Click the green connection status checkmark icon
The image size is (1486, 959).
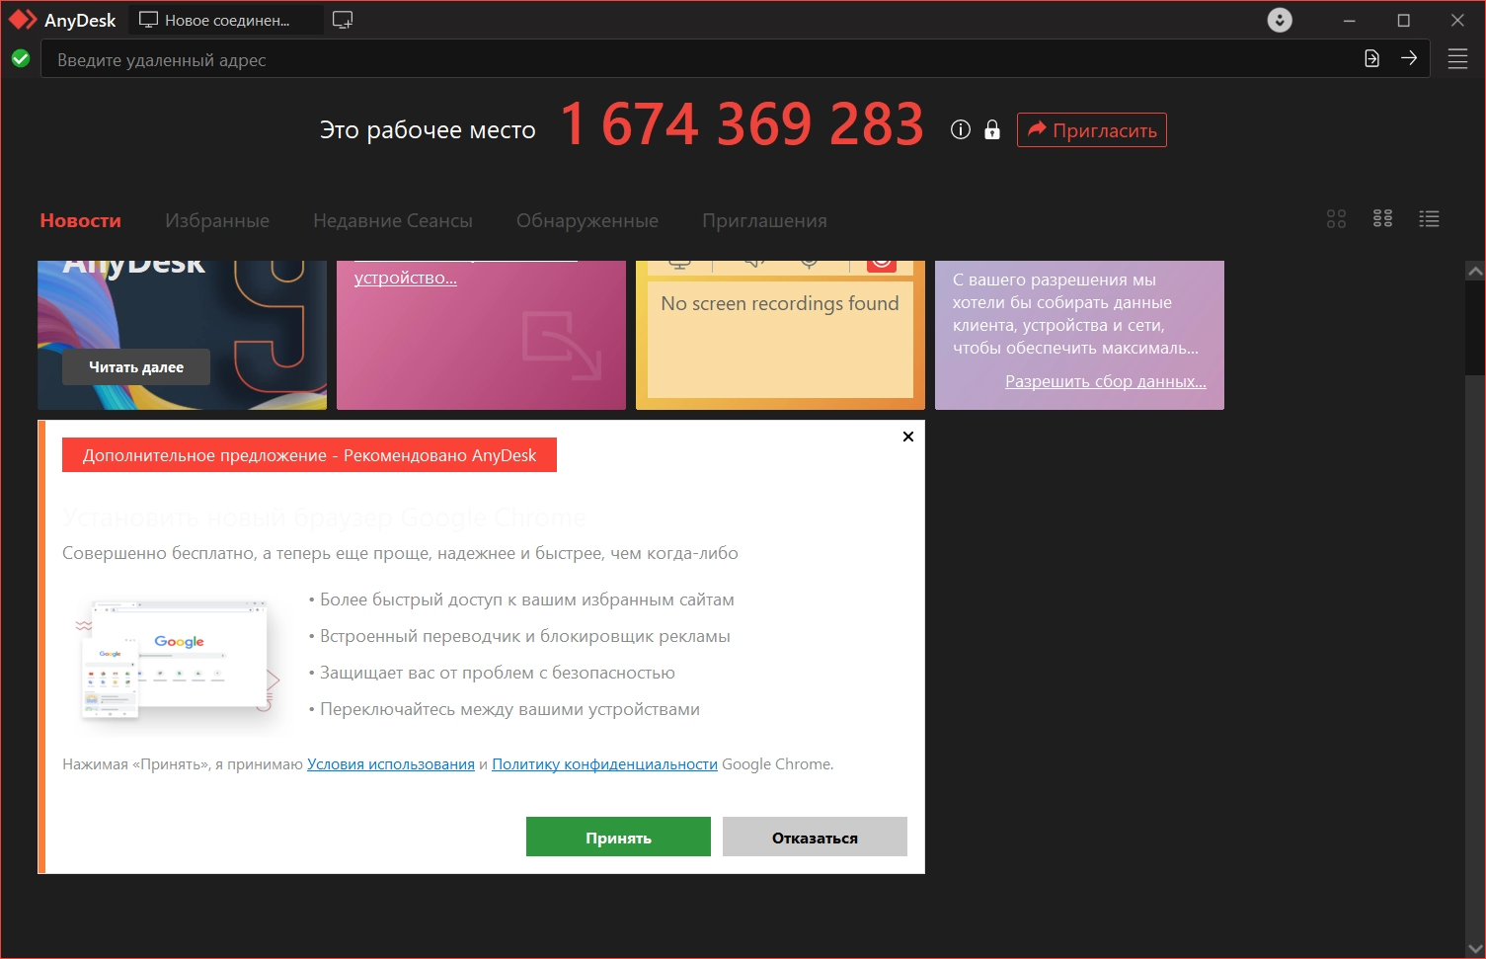point(21,59)
